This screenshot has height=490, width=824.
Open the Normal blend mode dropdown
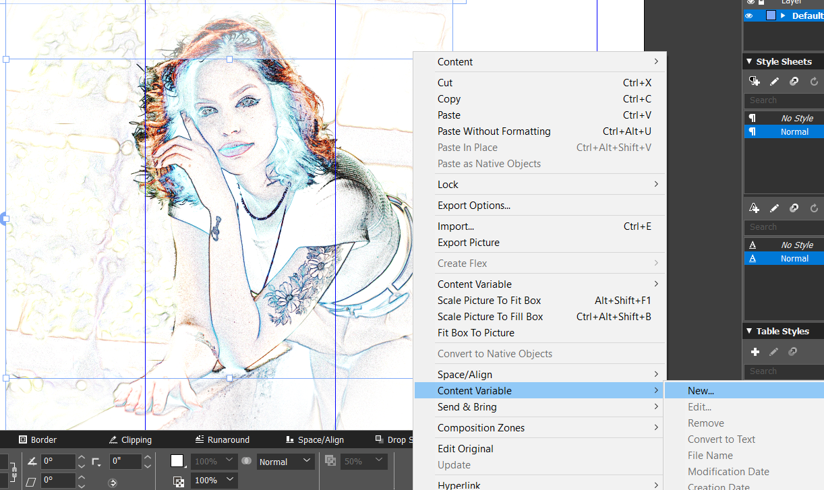click(x=286, y=461)
